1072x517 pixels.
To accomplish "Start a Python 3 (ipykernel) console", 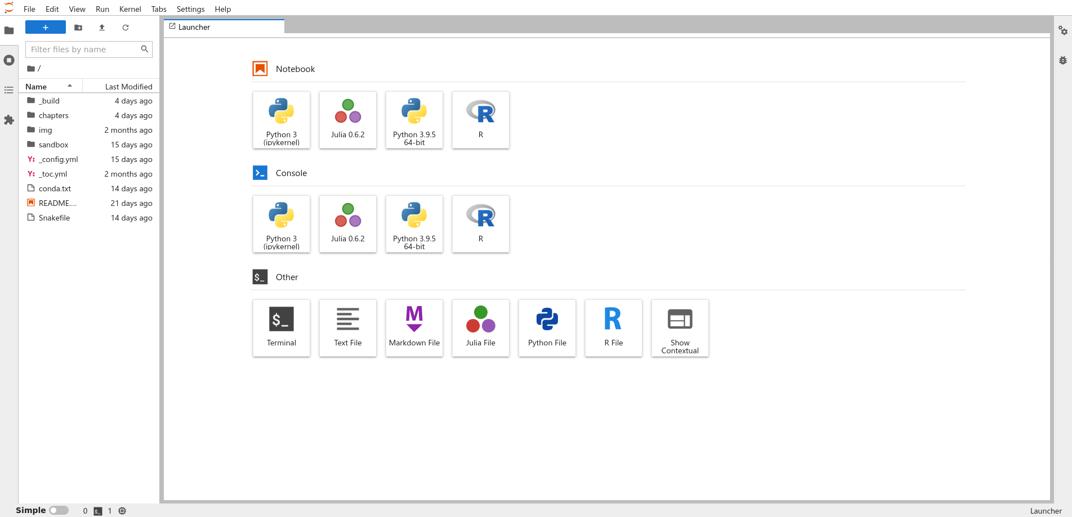I will pyautogui.click(x=282, y=224).
